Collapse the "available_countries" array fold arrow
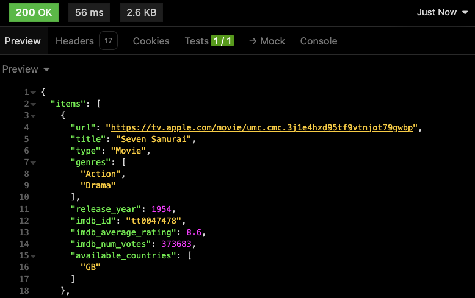This screenshot has width=475, height=298. [x=33, y=256]
